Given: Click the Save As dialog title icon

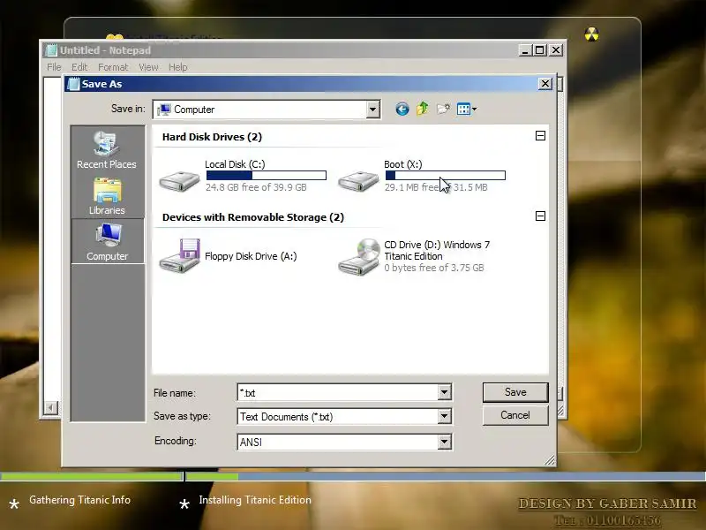Looking at the screenshot, I should [73, 84].
